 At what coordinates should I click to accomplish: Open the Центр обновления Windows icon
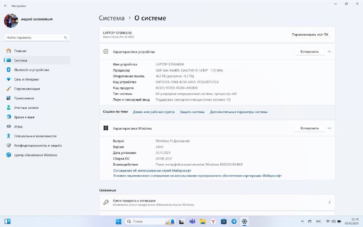9,155
